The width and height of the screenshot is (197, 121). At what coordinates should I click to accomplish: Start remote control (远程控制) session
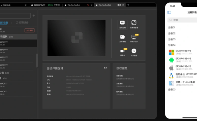click(x=122, y=24)
